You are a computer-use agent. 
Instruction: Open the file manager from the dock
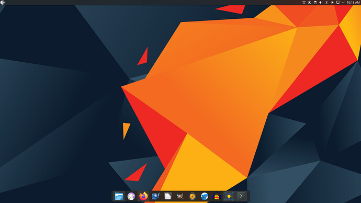pos(119,196)
